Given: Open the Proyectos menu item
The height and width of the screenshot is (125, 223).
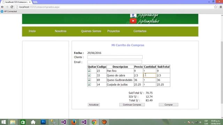Looking at the screenshot, I should [x=114, y=31].
